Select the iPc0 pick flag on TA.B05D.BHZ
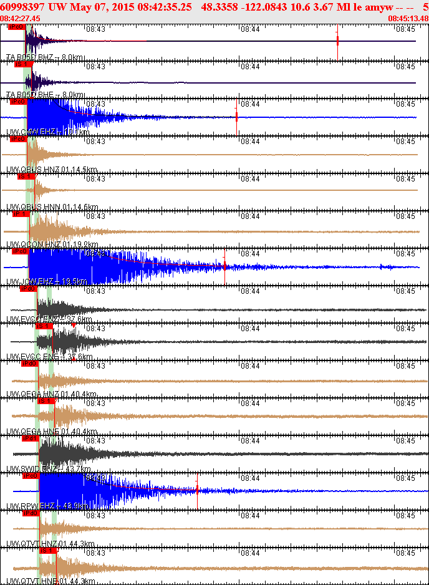429x585 pixels. [x=16, y=27]
